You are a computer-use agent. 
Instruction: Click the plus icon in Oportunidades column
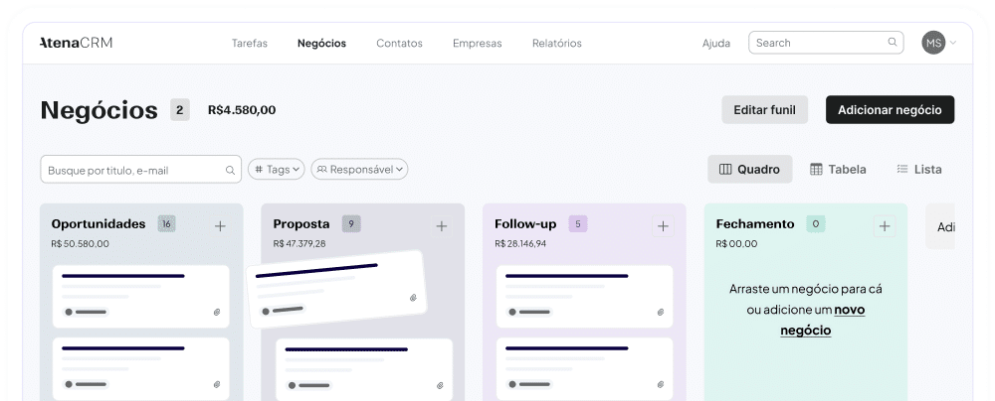click(220, 226)
